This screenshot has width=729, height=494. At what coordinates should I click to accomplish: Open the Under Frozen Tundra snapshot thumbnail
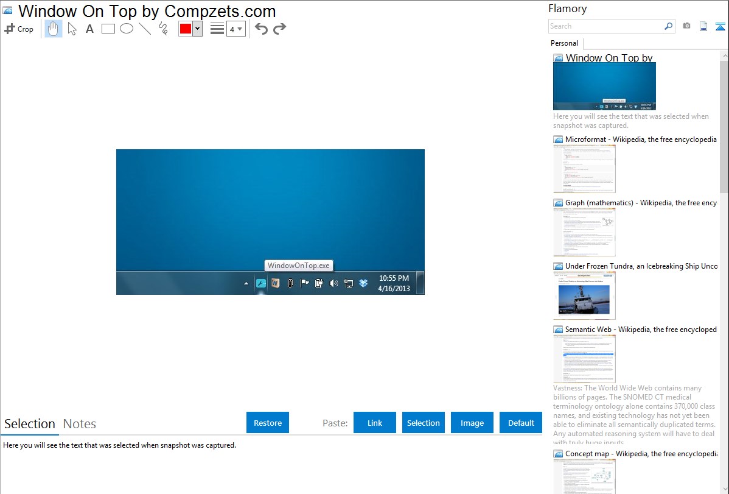pyautogui.click(x=584, y=295)
